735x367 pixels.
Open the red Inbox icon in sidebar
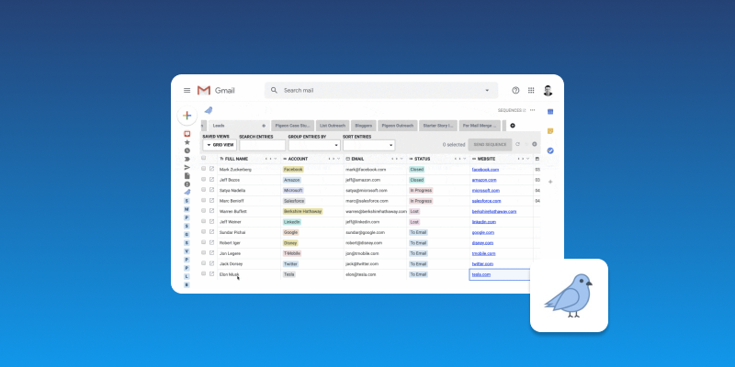(x=187, y=134)
